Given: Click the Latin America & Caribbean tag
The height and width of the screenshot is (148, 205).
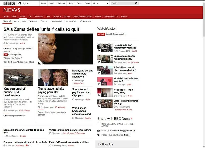Looking at the screenshot, I should tap(74, 133).
